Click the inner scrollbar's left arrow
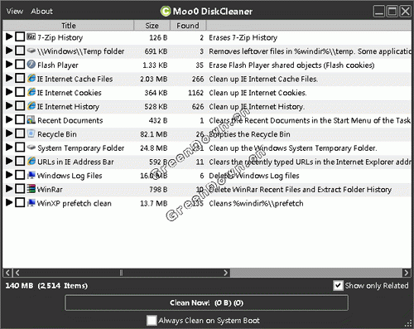Viewport: 414px width, 329px height. (x=17, y=273)
